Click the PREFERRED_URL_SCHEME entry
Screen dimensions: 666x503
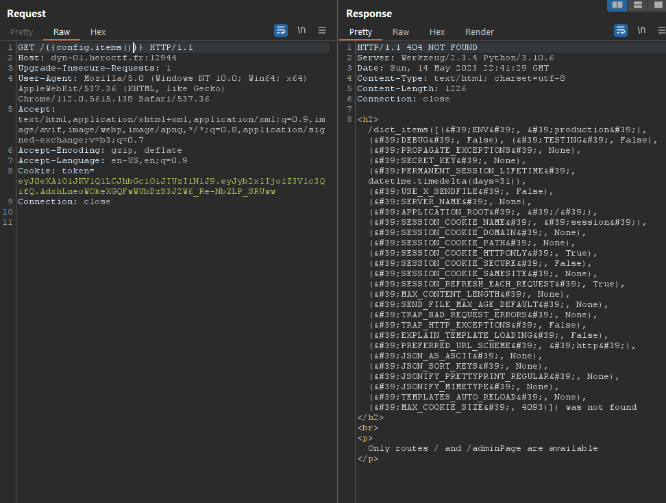502,346
